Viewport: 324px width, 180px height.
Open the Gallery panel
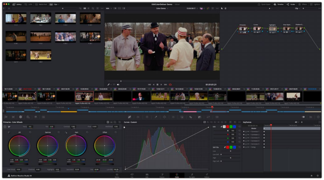pos(17,4)
